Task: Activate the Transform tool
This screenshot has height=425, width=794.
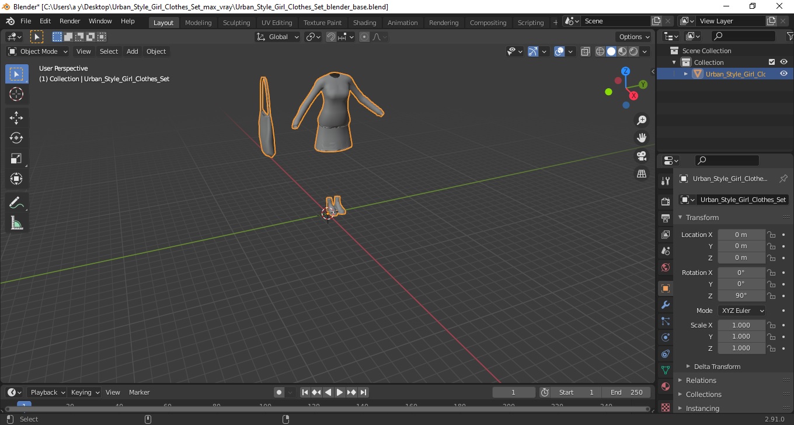Action: click(x=16, y=179)
